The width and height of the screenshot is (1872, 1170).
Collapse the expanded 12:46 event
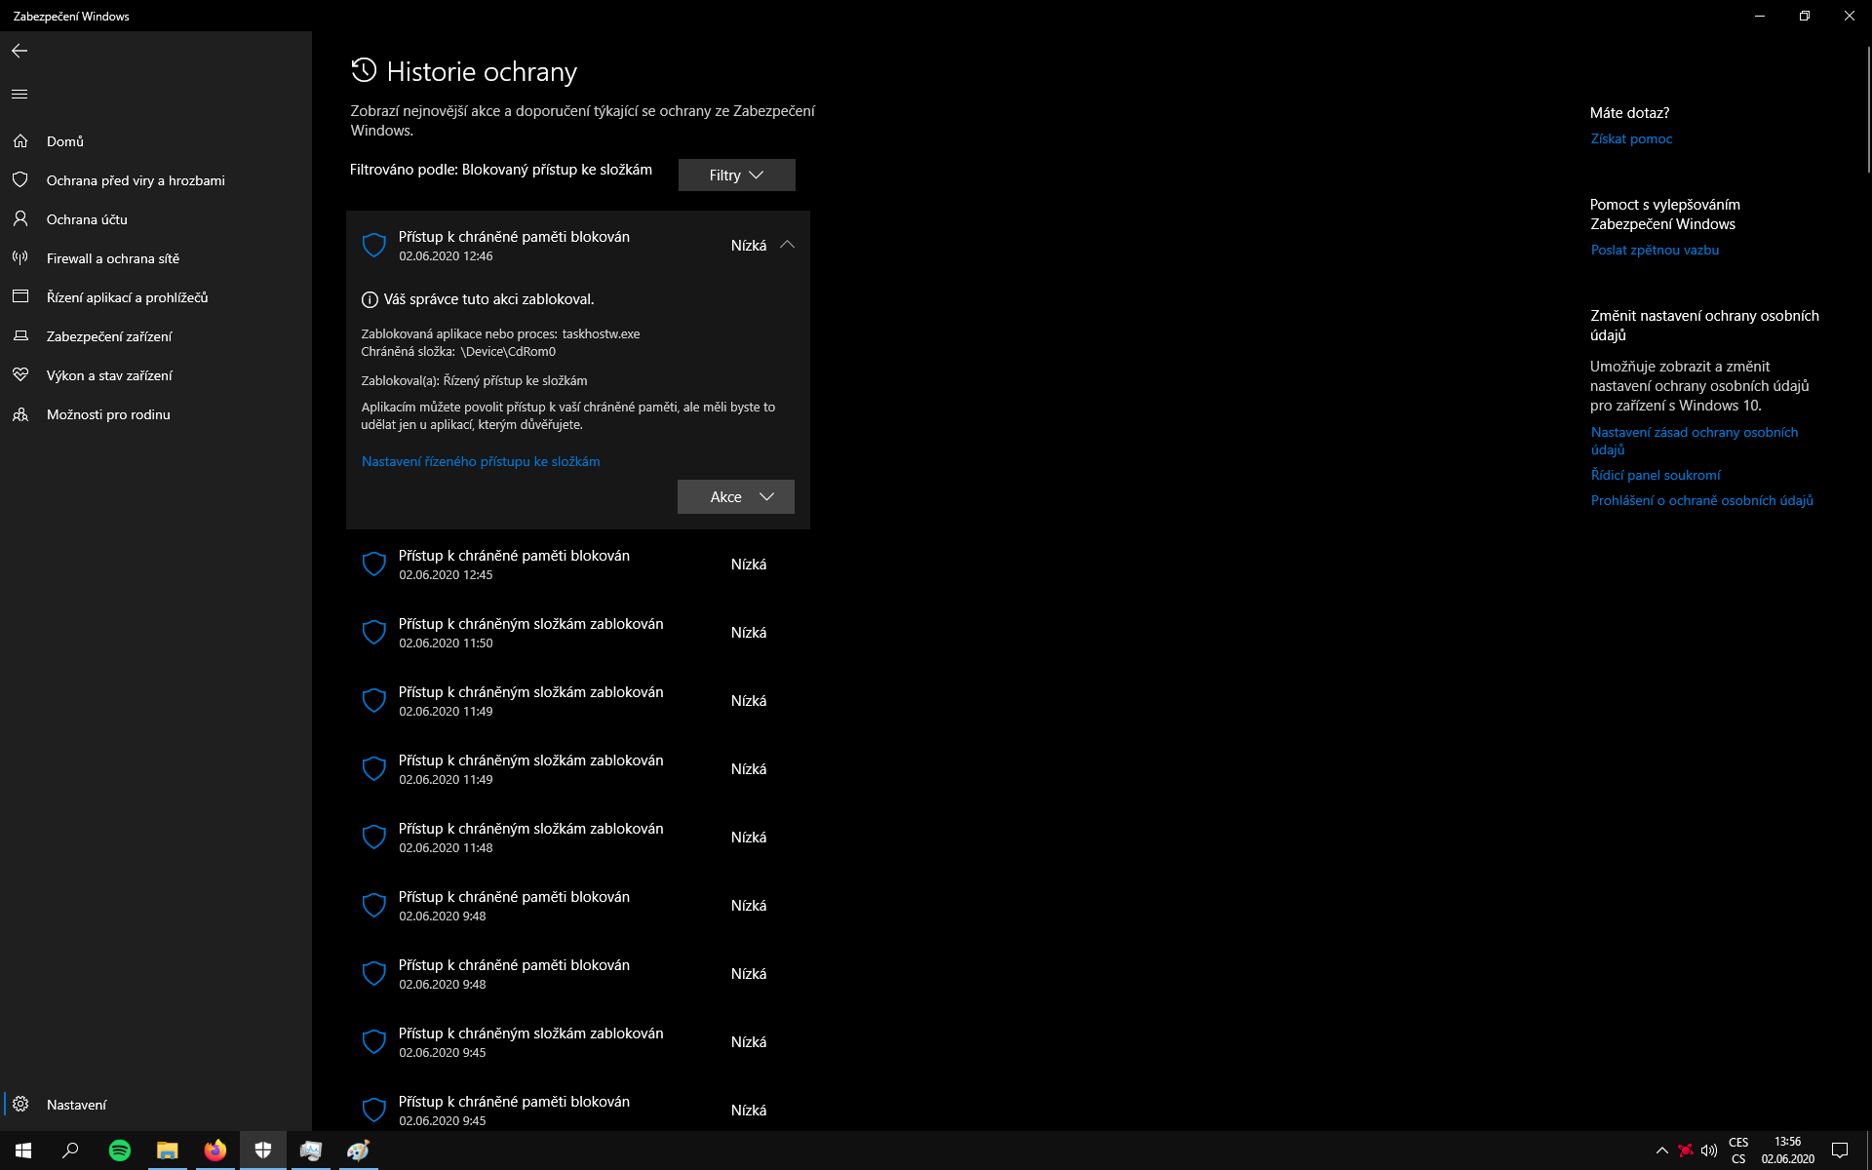pyautogui.click(x=787, y=245)
